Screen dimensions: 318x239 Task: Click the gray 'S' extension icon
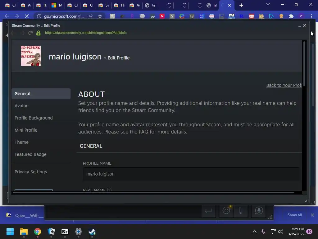(x=172, y=16)
